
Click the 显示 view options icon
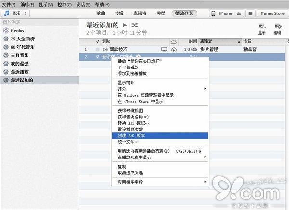click(262, 29)
